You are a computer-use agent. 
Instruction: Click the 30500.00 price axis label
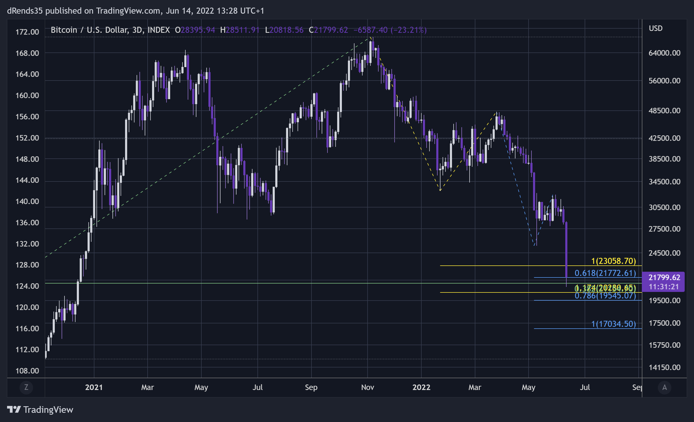pos(664,207)
